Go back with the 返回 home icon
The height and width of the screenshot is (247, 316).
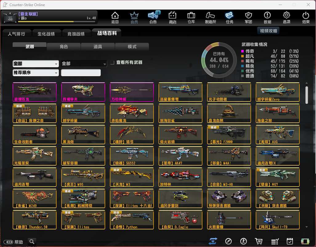(115, 18)
